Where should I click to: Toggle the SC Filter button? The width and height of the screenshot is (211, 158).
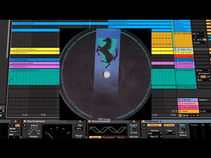tap(169, 125)
